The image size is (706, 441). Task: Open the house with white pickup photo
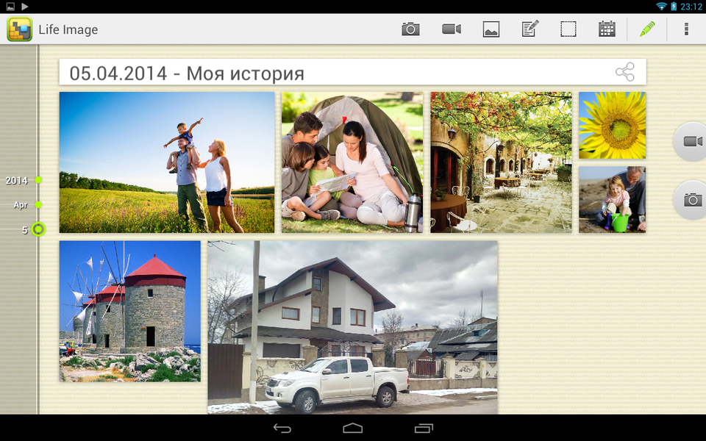[352, 327]
